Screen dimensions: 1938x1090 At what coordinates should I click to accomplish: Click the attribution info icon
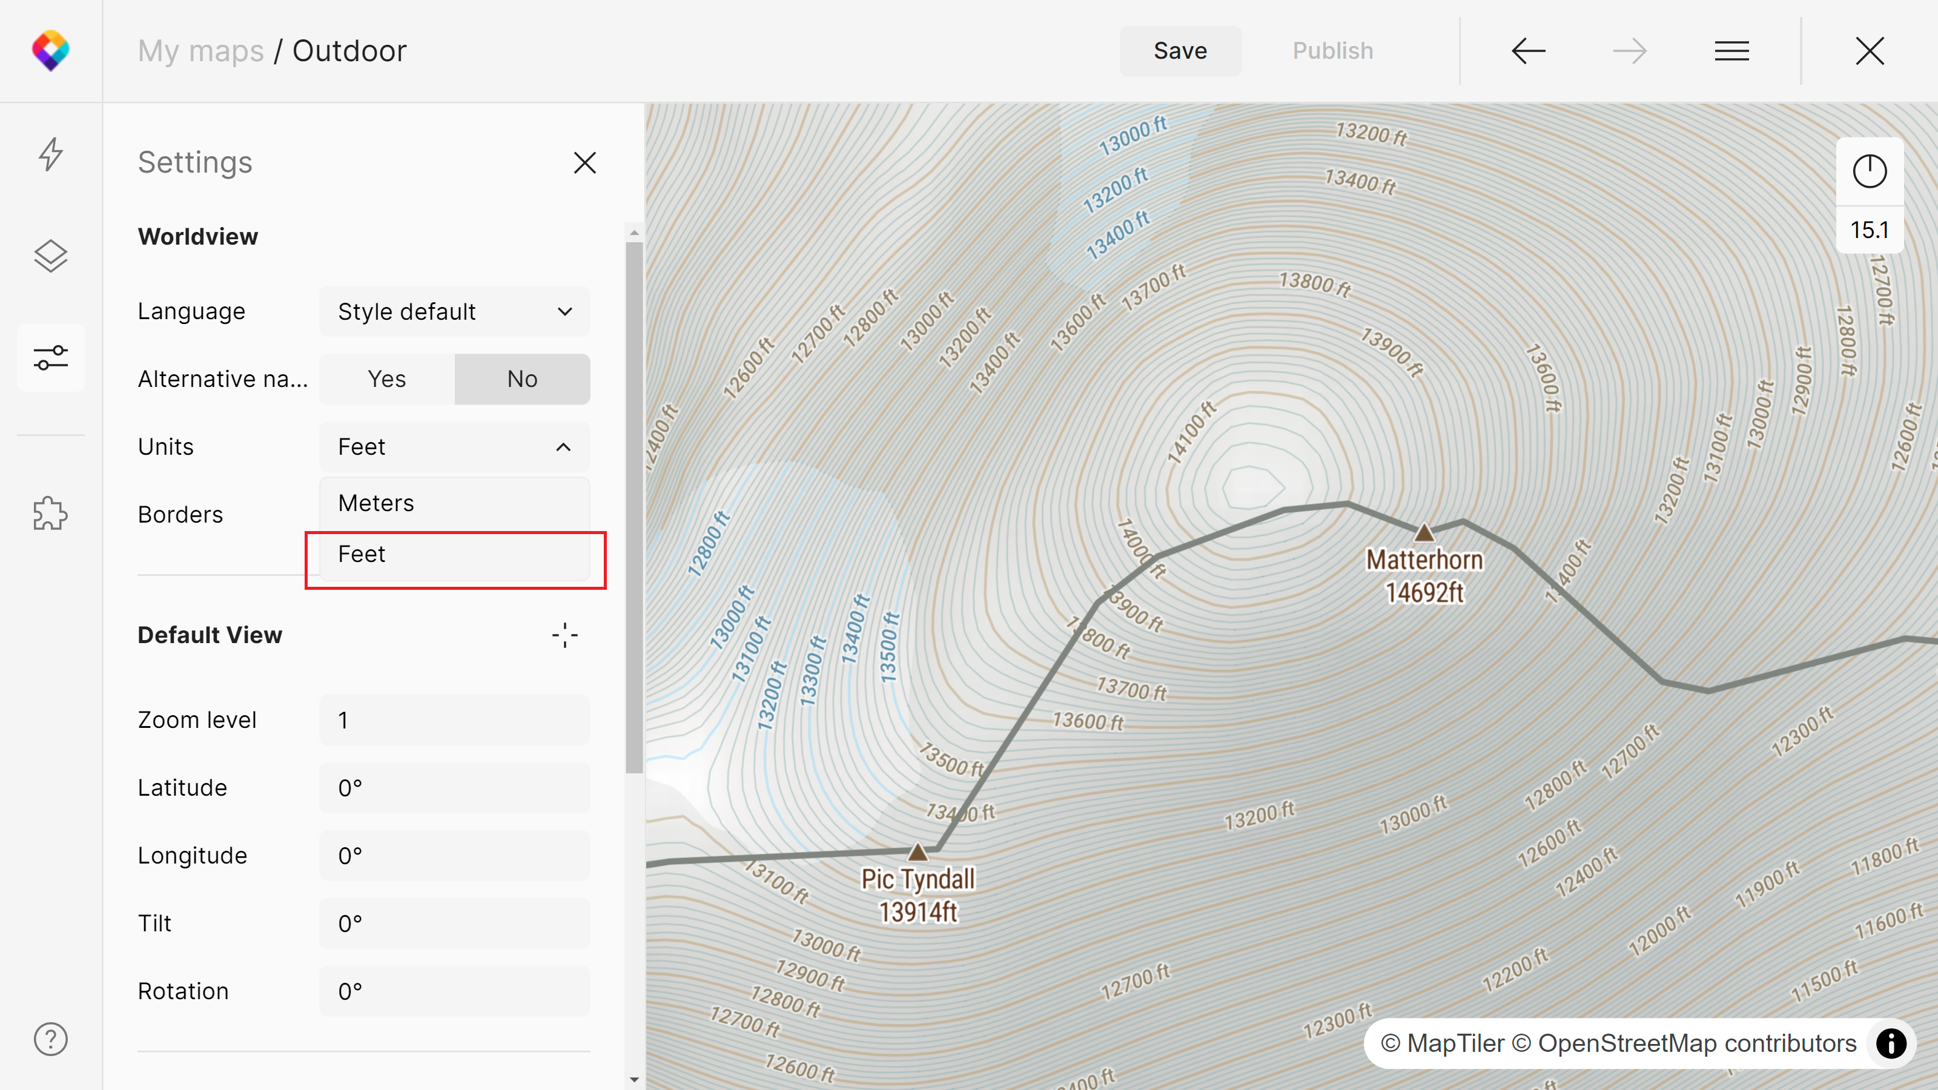1891,1043
